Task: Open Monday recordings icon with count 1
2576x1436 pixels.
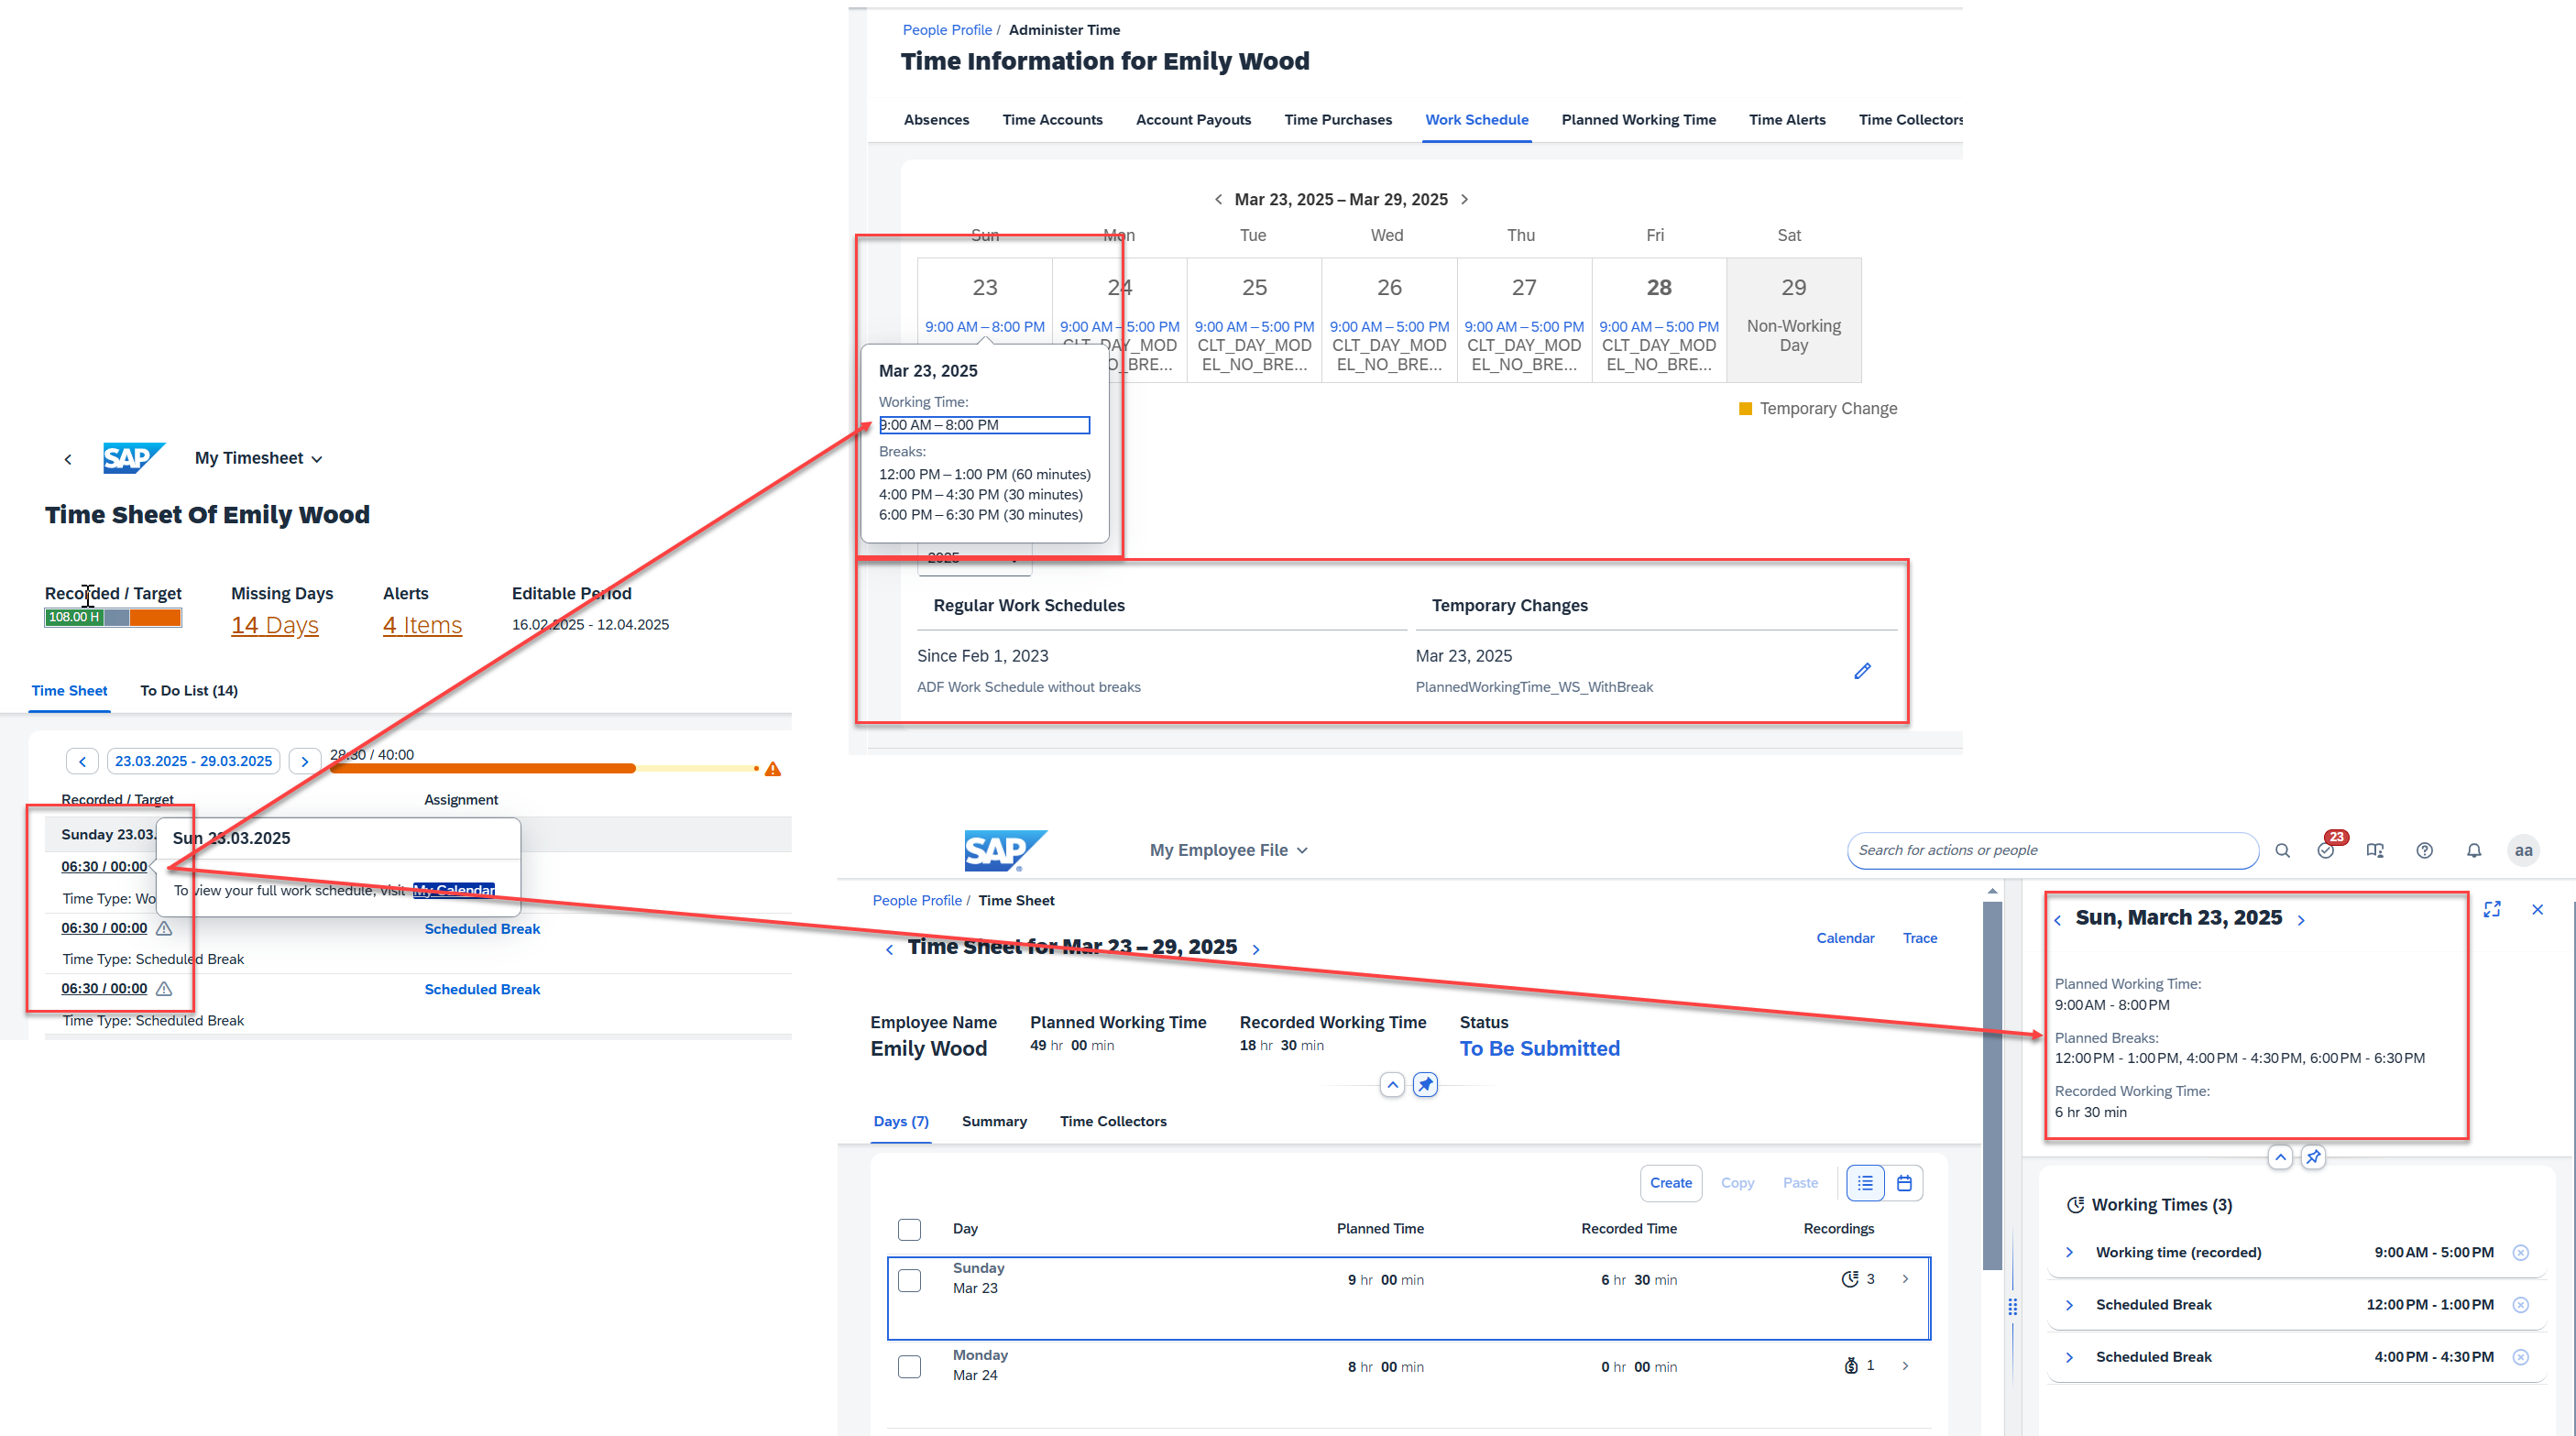Action: coord(1851,1365)
